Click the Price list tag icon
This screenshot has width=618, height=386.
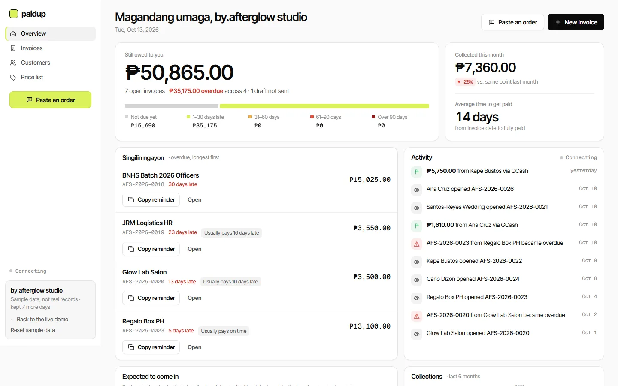pyautogui.click(x=13, y=78)
